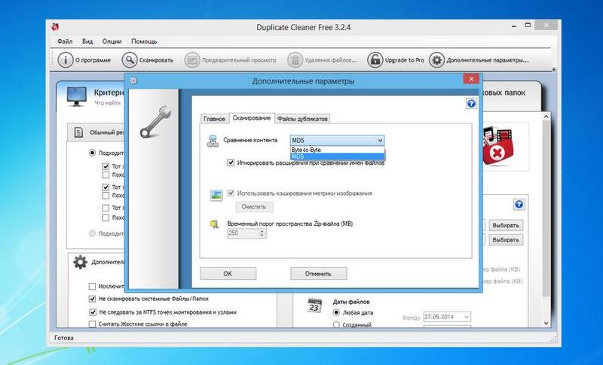This screenshot has width=603, height=365.
Task: Select the Созданный radio button
Action: click(336, 324)
